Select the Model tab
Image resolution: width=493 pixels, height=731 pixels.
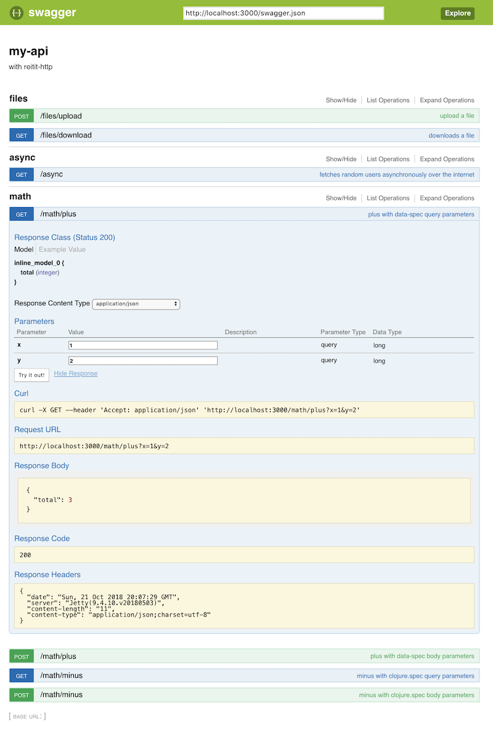(x=23, y=250)
